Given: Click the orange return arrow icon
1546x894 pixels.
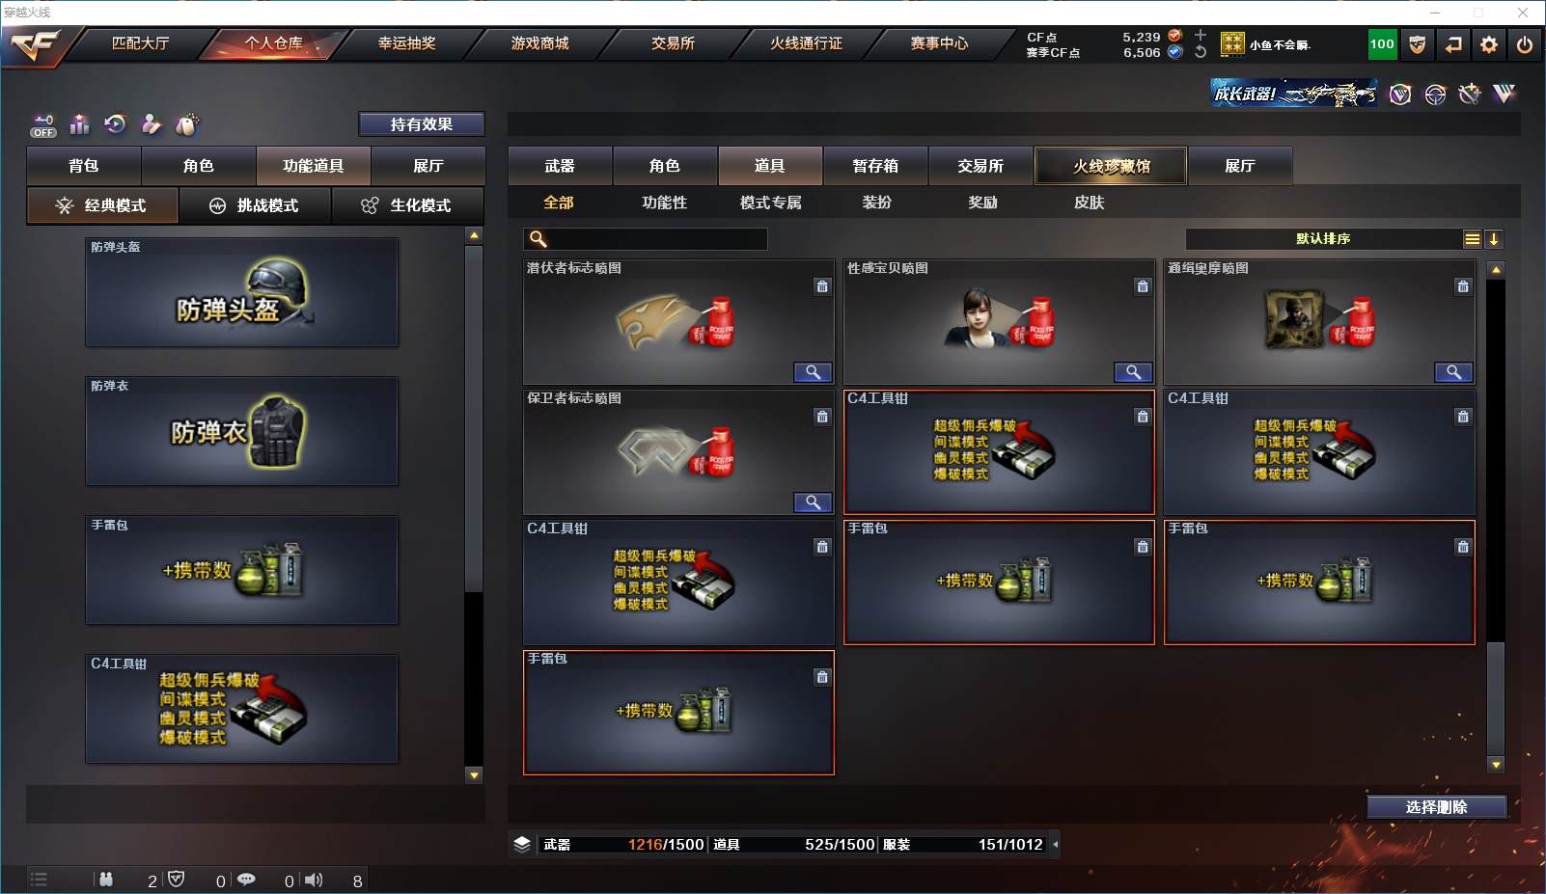Looking at the screenshot, I should (x=1453, y=44).
